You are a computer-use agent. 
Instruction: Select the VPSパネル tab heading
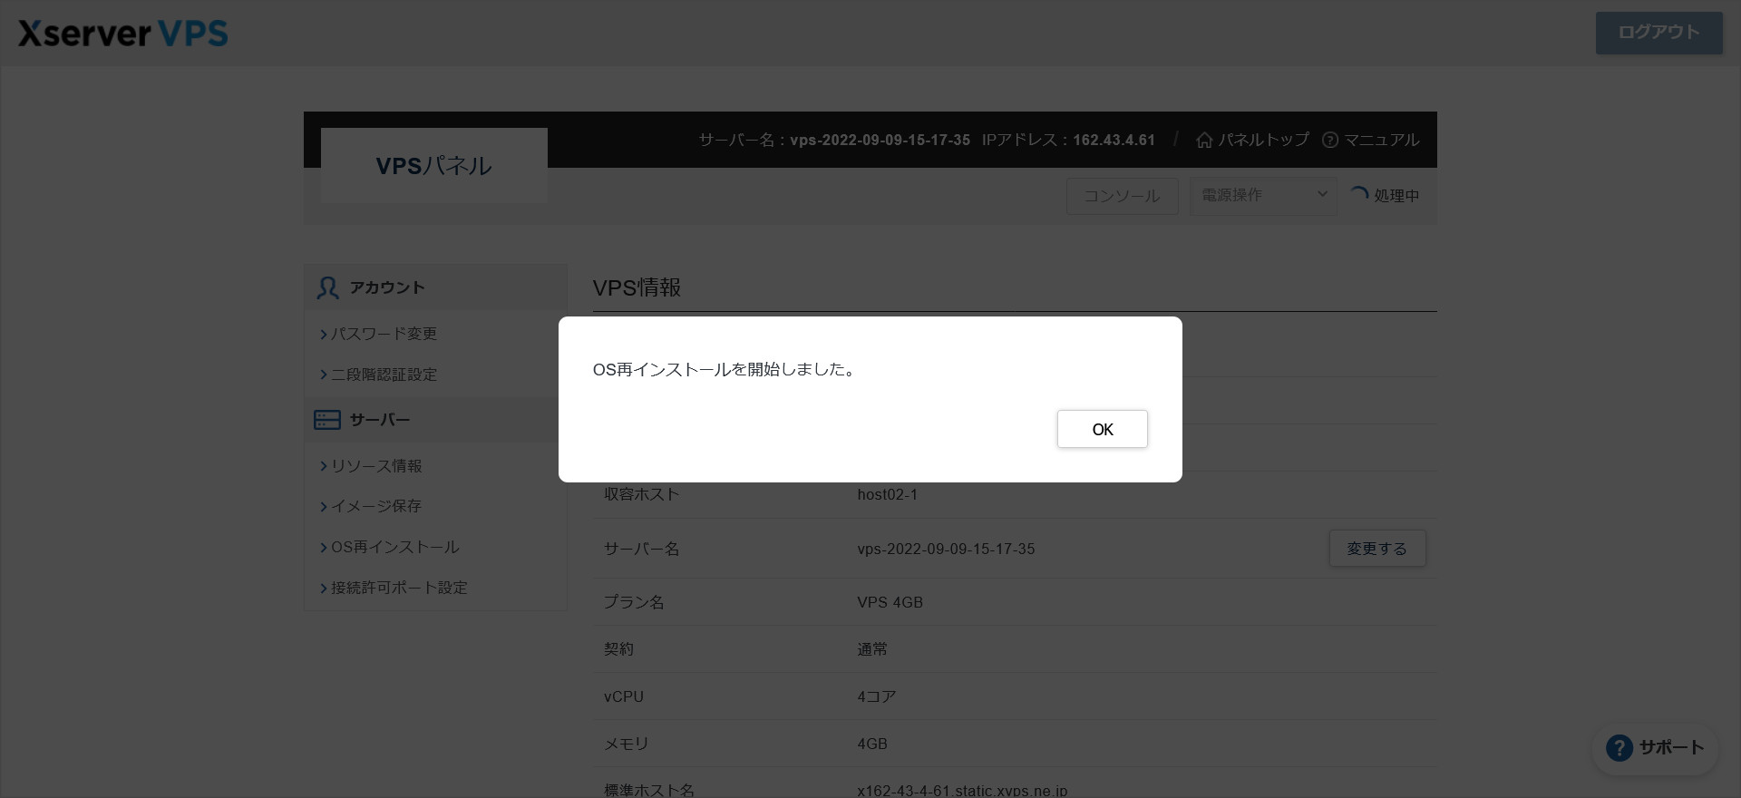pyautogui.click(x=433, y=166)
